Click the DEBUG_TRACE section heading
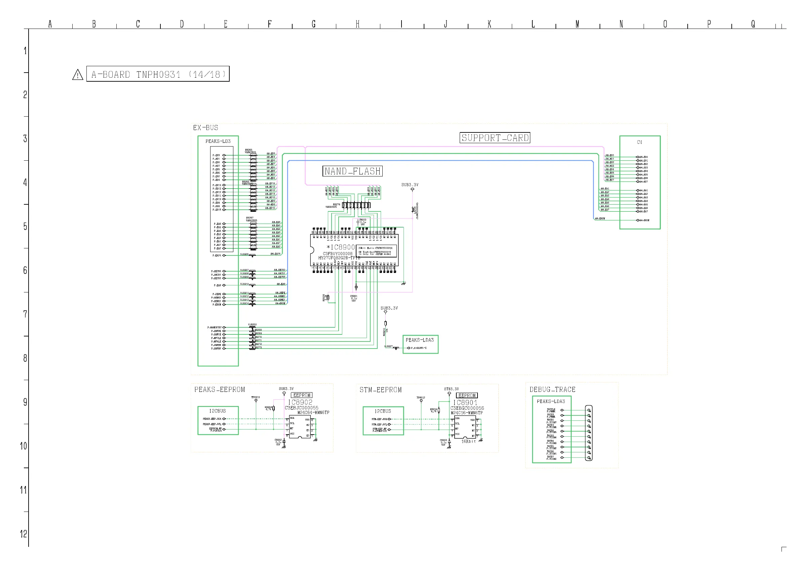Image resolution: width=801 pixels, height=566 pixels. click(x=552, y=390)
